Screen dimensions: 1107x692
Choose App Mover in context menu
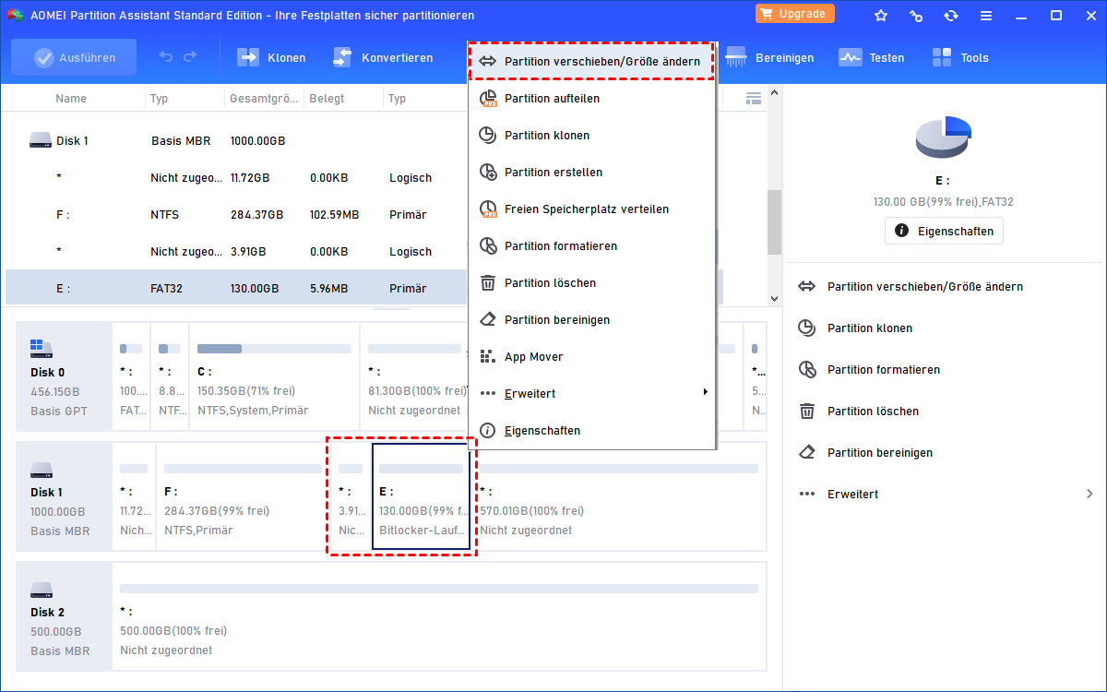[591, 356]
